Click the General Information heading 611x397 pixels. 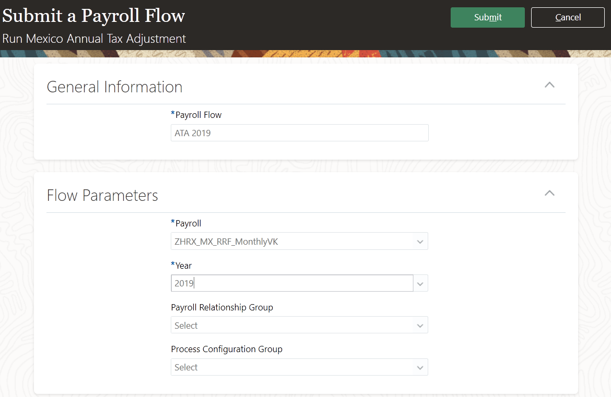(114, 87)
